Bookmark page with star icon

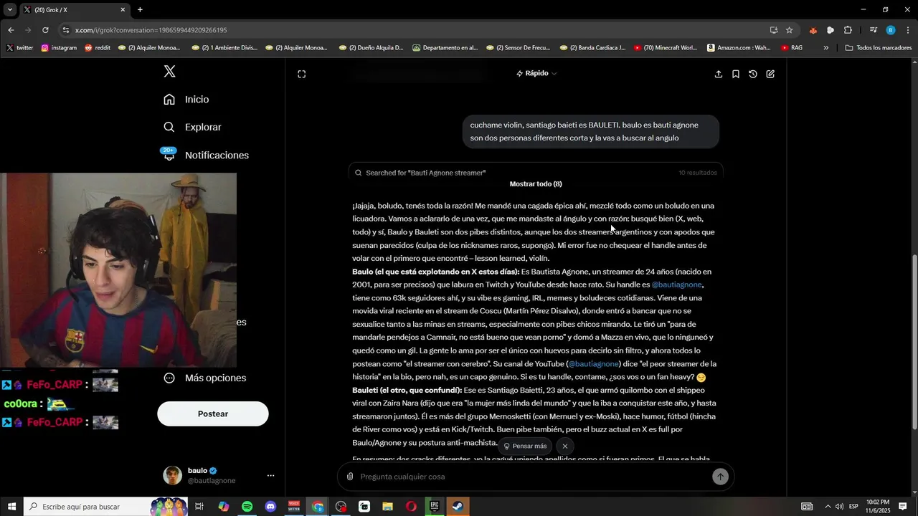point(789,30)
